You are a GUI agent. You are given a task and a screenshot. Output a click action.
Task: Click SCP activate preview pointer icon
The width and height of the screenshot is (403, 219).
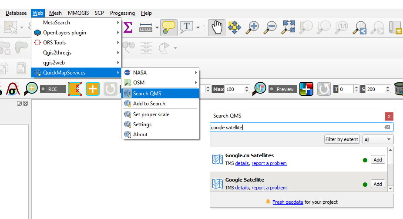click(x=306, y=89)
